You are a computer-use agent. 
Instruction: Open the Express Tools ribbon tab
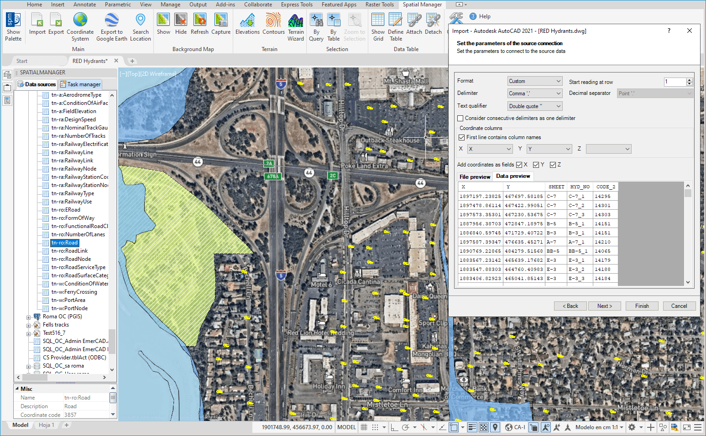click(x=297, y=5)
